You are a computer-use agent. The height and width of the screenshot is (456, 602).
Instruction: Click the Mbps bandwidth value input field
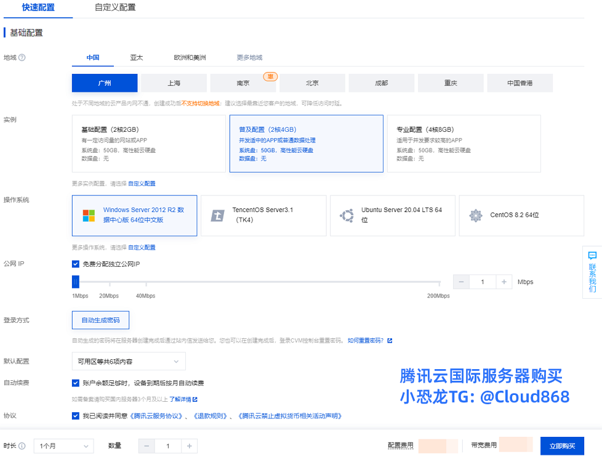click(x=483, y=282)
